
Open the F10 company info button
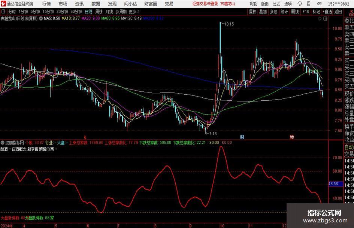[306, 12]
